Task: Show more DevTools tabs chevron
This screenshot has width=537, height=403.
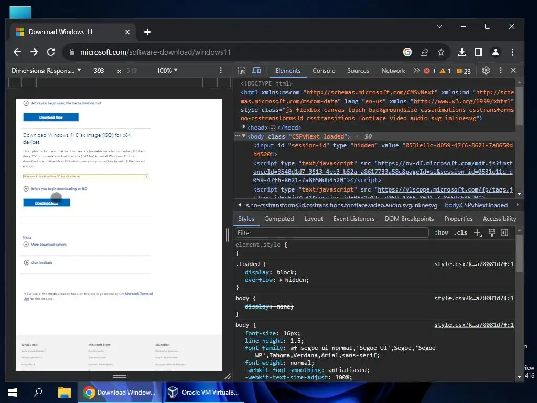Action: click(x=416, y=71)
